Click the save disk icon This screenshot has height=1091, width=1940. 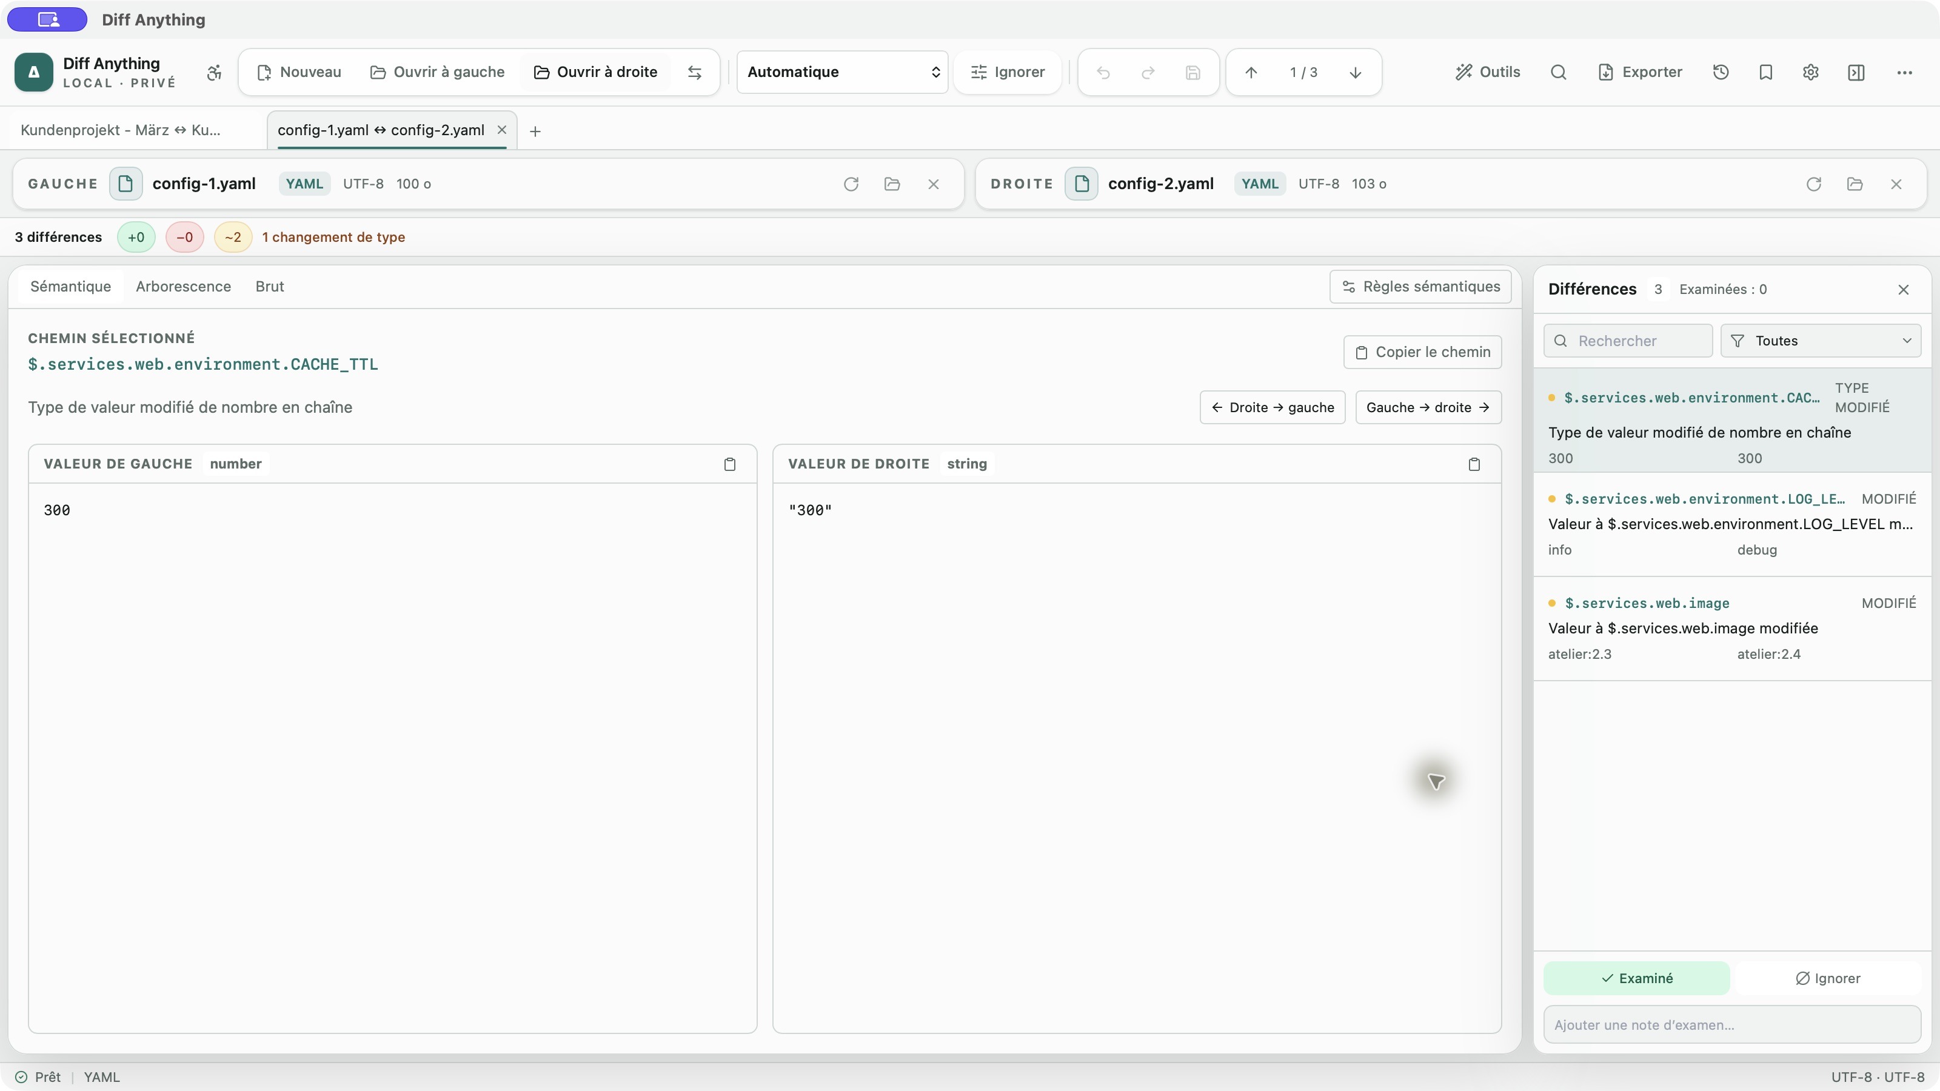pyautogui.click(x=1192, y=72)
